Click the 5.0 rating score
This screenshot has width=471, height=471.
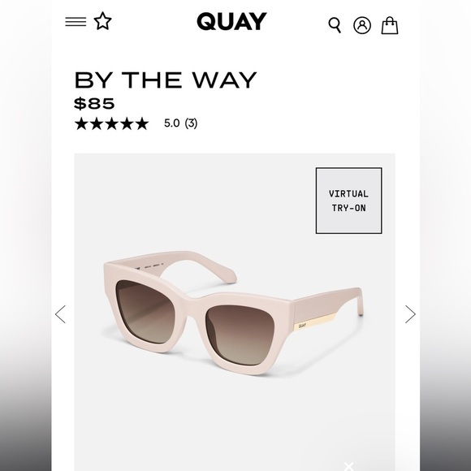pos(172,123)
